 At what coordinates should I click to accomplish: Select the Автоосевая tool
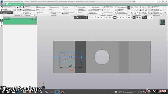[x=80, y=7]
